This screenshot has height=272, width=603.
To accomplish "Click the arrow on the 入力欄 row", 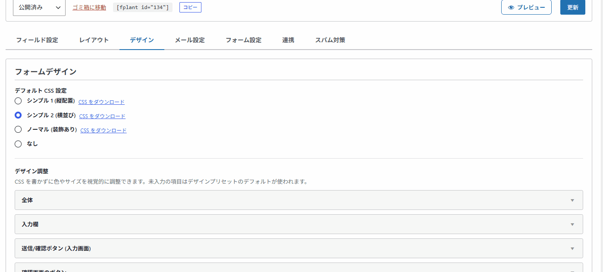I will (x=572, y=225).
